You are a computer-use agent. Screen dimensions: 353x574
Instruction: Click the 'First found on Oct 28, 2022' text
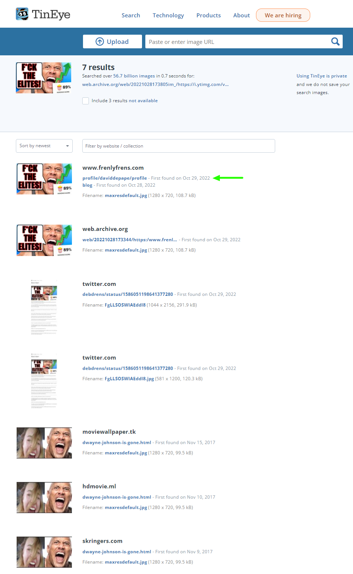point(126,185)
